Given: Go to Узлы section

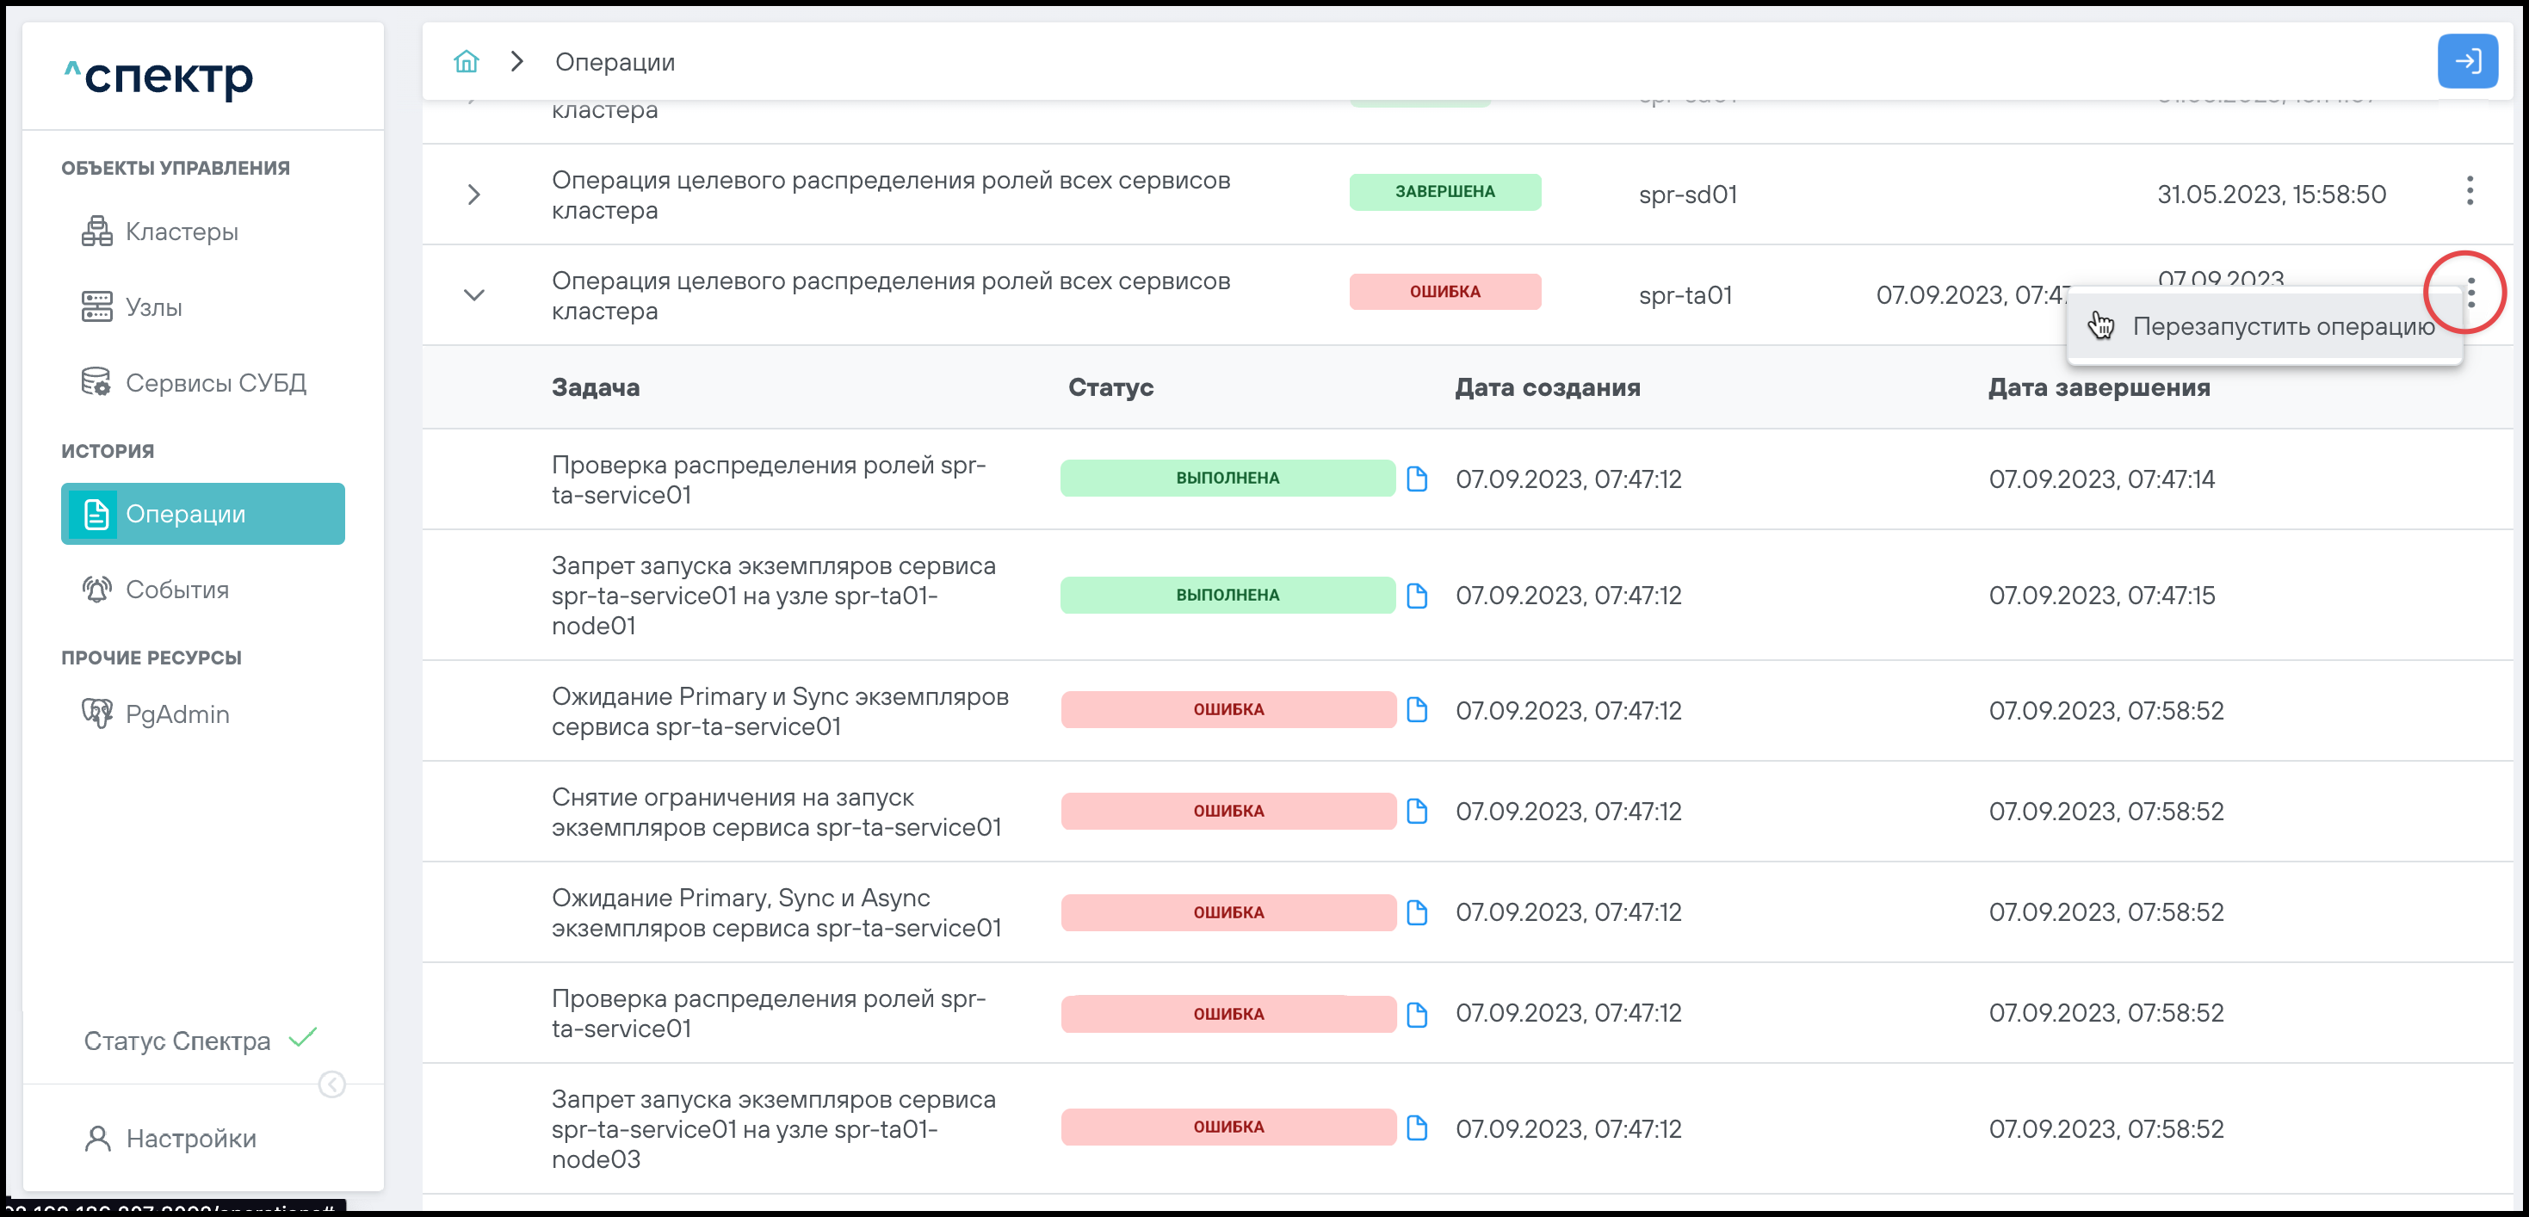Looking at the screenshot, I should pos(153,307).
